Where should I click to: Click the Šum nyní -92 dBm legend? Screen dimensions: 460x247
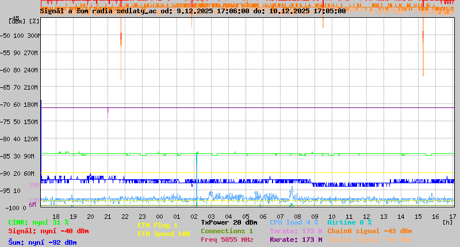pyautogui.click(x=43, y=242)
